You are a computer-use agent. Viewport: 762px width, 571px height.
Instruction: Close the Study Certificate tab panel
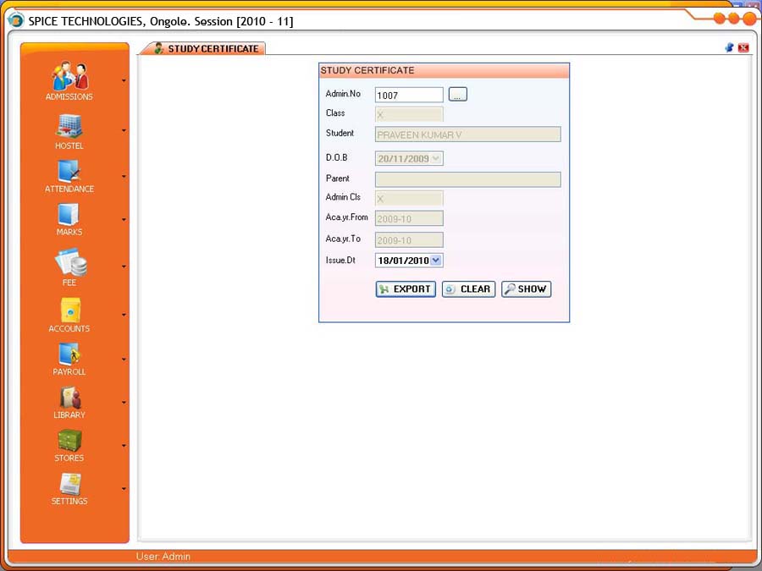coord(743,48)
